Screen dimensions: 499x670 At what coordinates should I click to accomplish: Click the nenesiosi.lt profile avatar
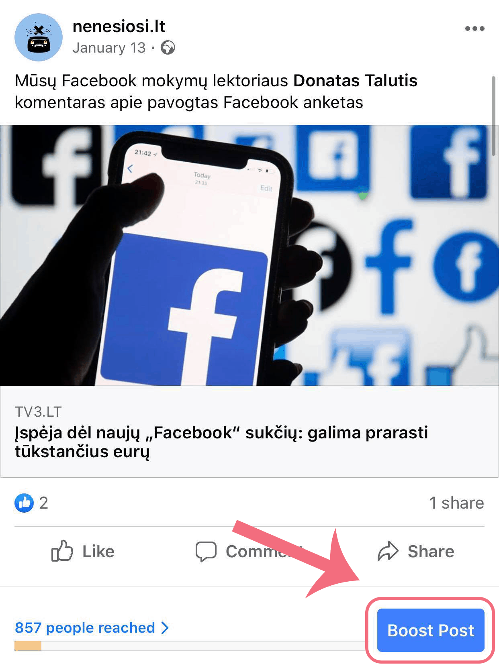(x=39, y=37)
